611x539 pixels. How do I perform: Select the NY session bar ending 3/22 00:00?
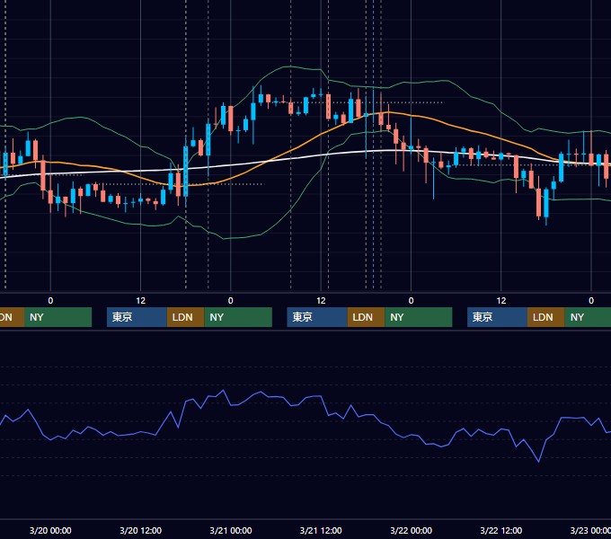[419, 317]
